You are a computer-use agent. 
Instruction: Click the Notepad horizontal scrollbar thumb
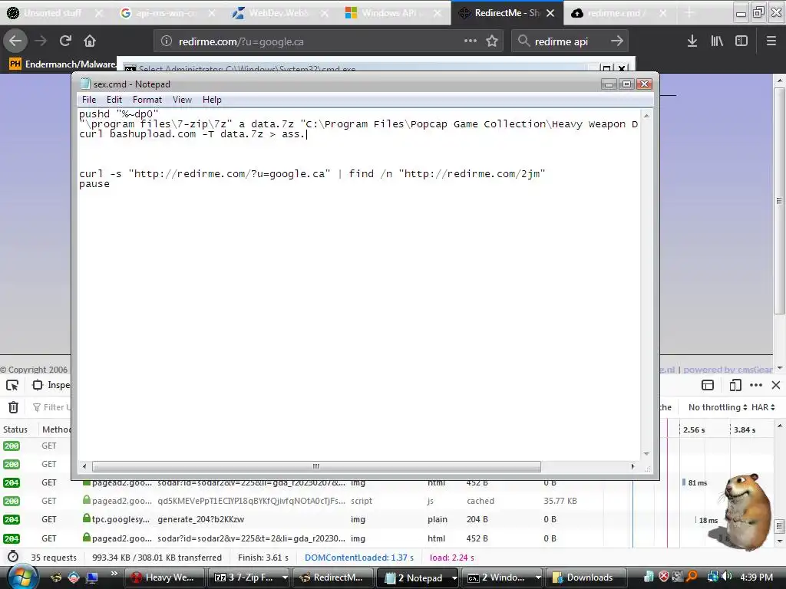(316, 466)
